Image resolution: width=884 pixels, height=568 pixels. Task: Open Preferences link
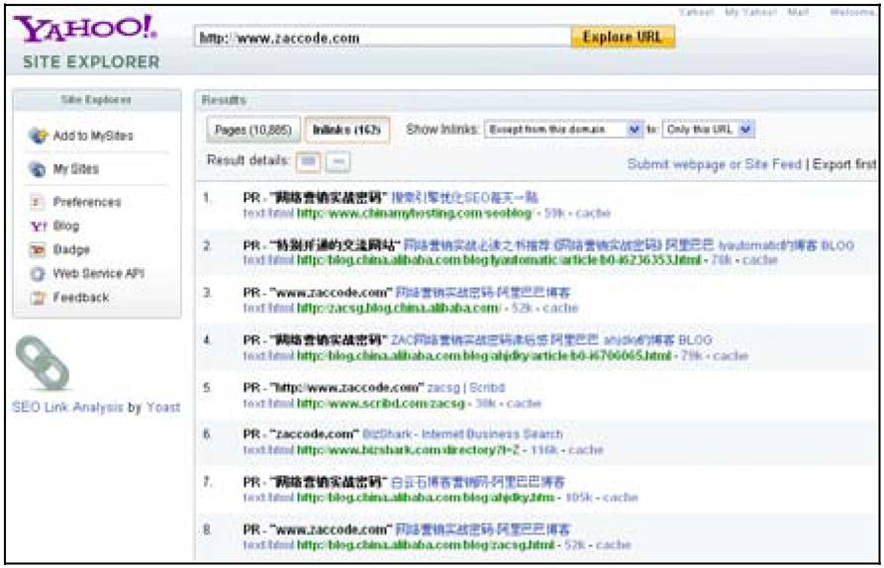pyautogui.click(x=87, y=202)
